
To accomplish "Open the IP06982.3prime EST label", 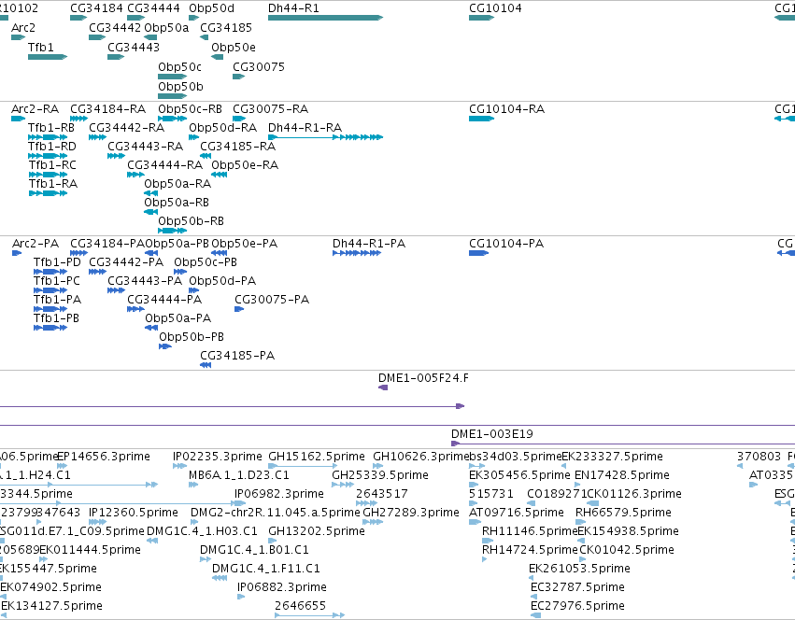I will pos(279,494).
